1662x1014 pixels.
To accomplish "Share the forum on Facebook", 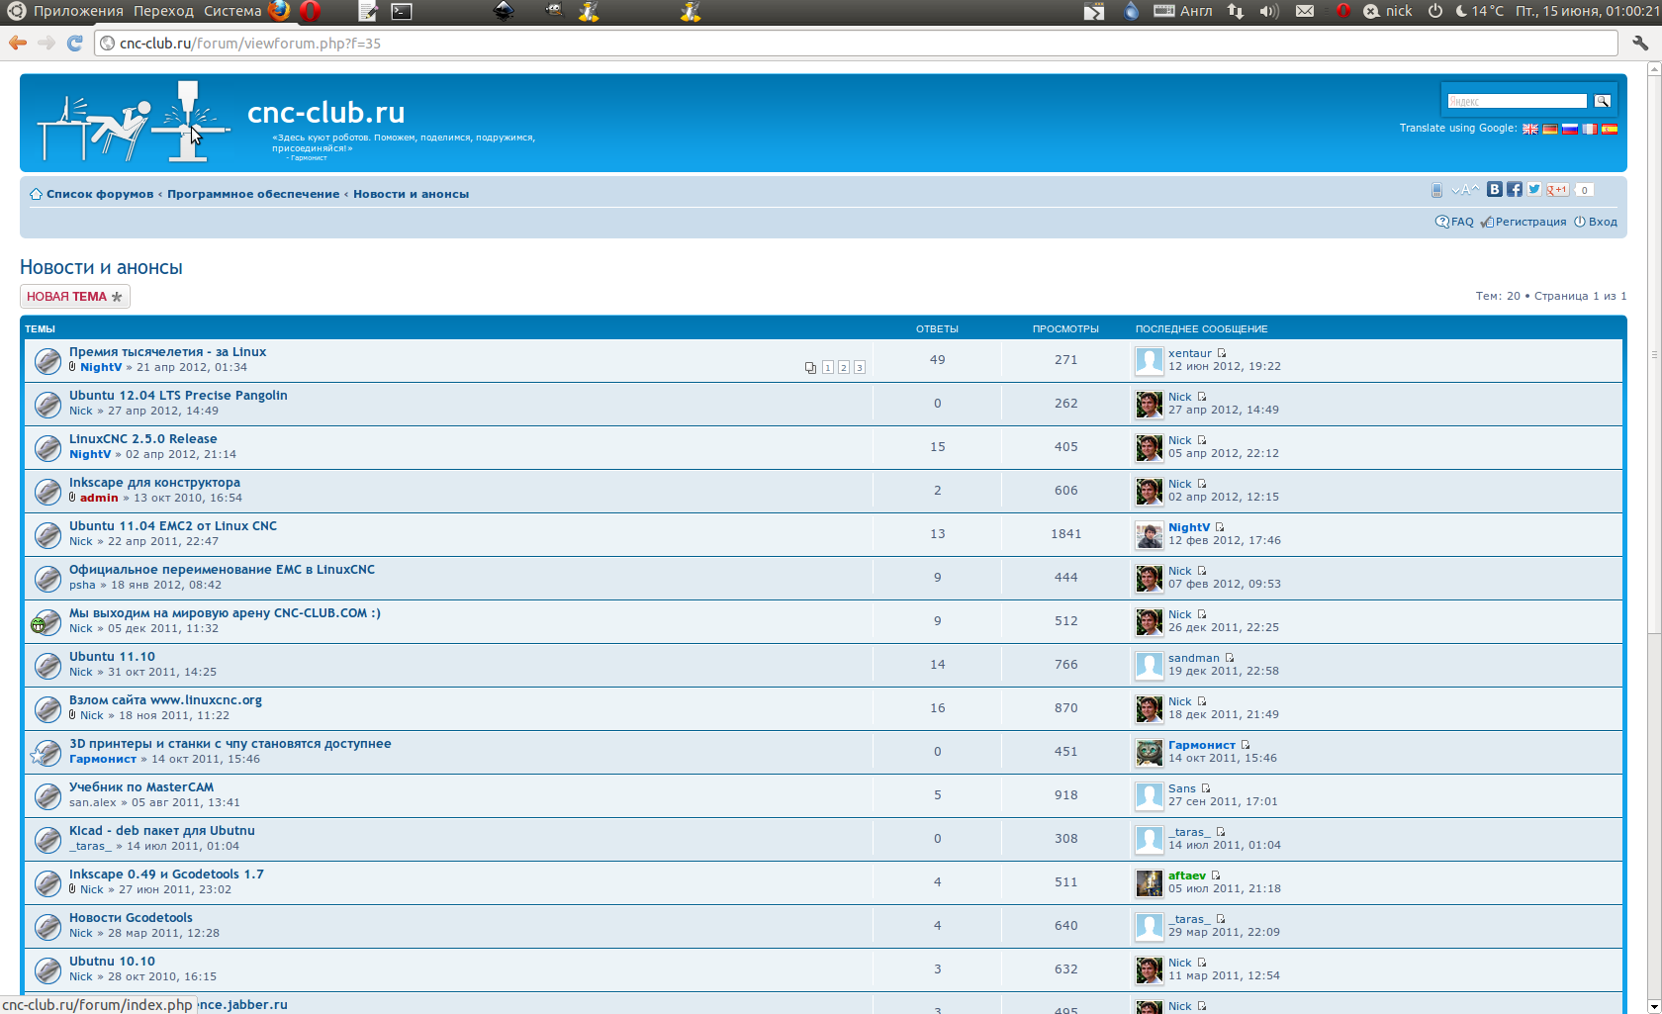I will coord(1515,189).
